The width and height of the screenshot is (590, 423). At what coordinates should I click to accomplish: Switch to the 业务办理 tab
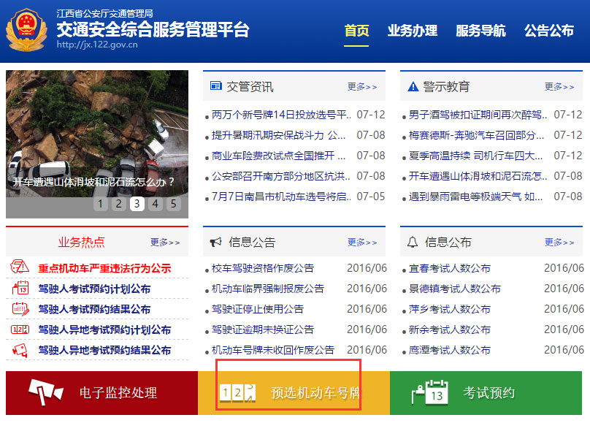[x=413, y=32]
